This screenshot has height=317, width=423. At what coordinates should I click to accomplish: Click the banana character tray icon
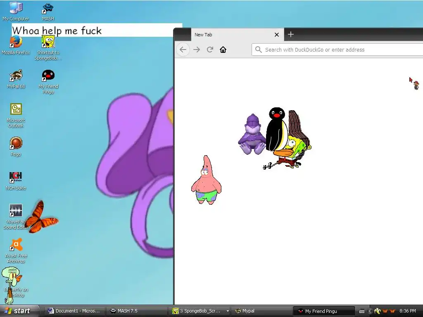point(378,311)
